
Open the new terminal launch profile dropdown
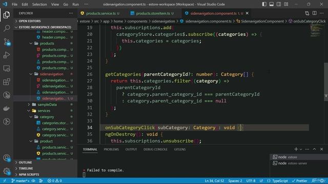point(301,149)
